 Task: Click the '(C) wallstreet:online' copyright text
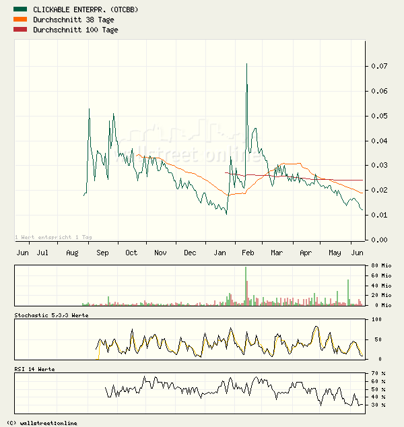[42, 423]
